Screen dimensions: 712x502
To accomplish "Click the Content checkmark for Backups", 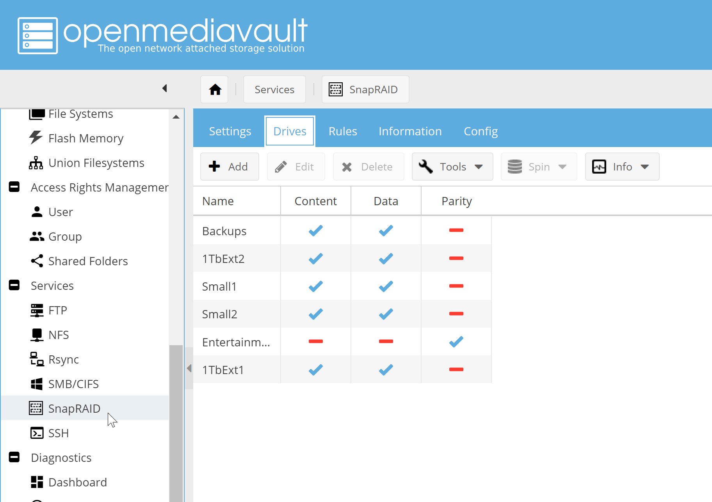I will click(315, 231).
